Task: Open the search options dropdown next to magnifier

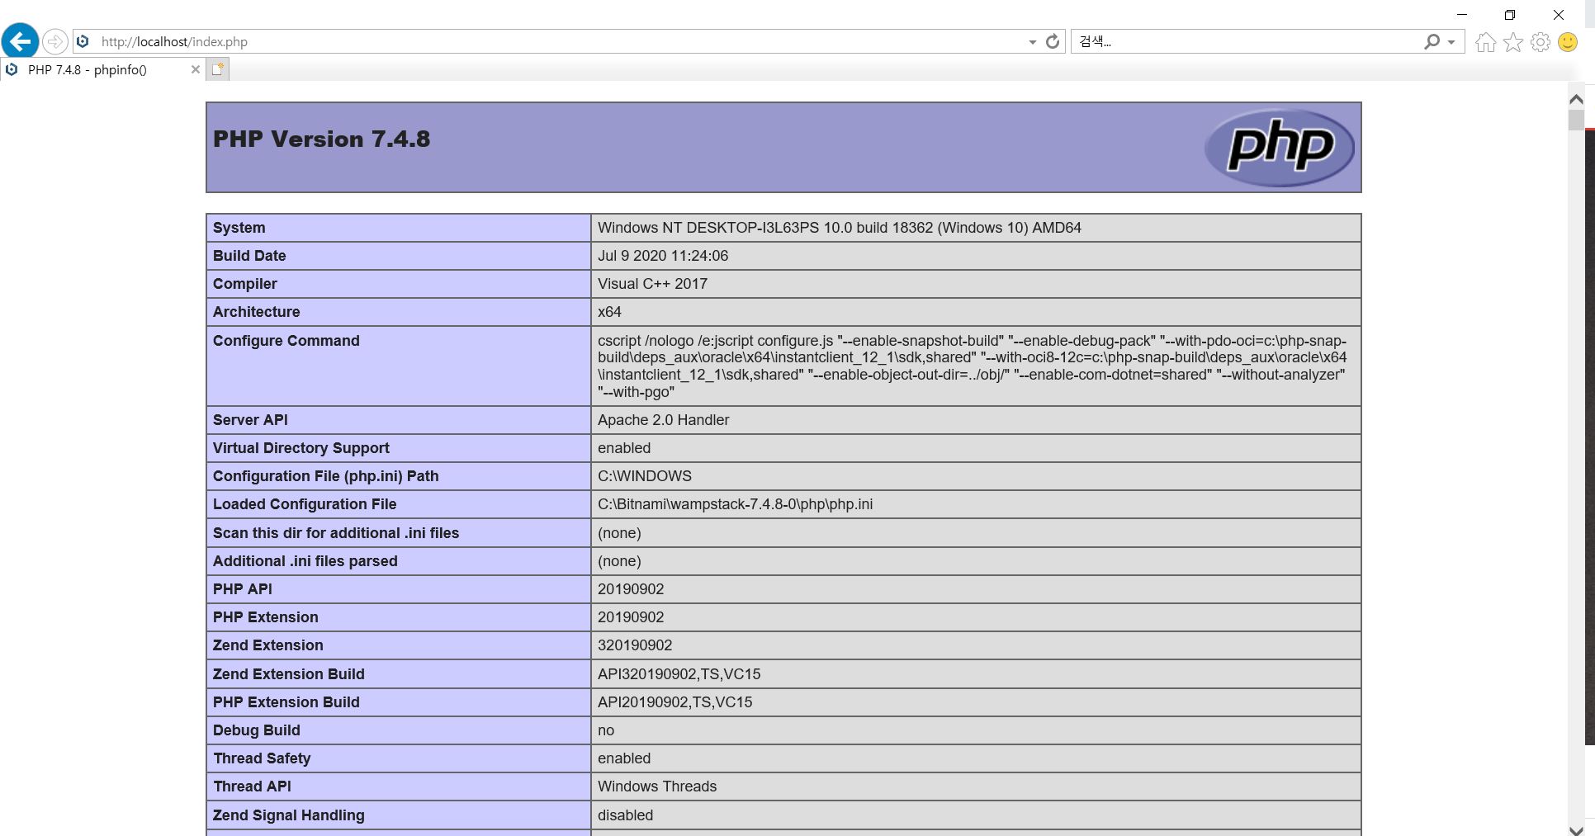Action: 1450,41
